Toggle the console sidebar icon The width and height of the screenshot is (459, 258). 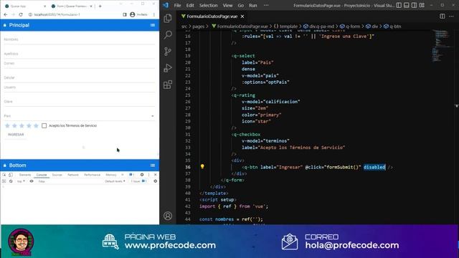pyautogui.click(x=4, y=181)
